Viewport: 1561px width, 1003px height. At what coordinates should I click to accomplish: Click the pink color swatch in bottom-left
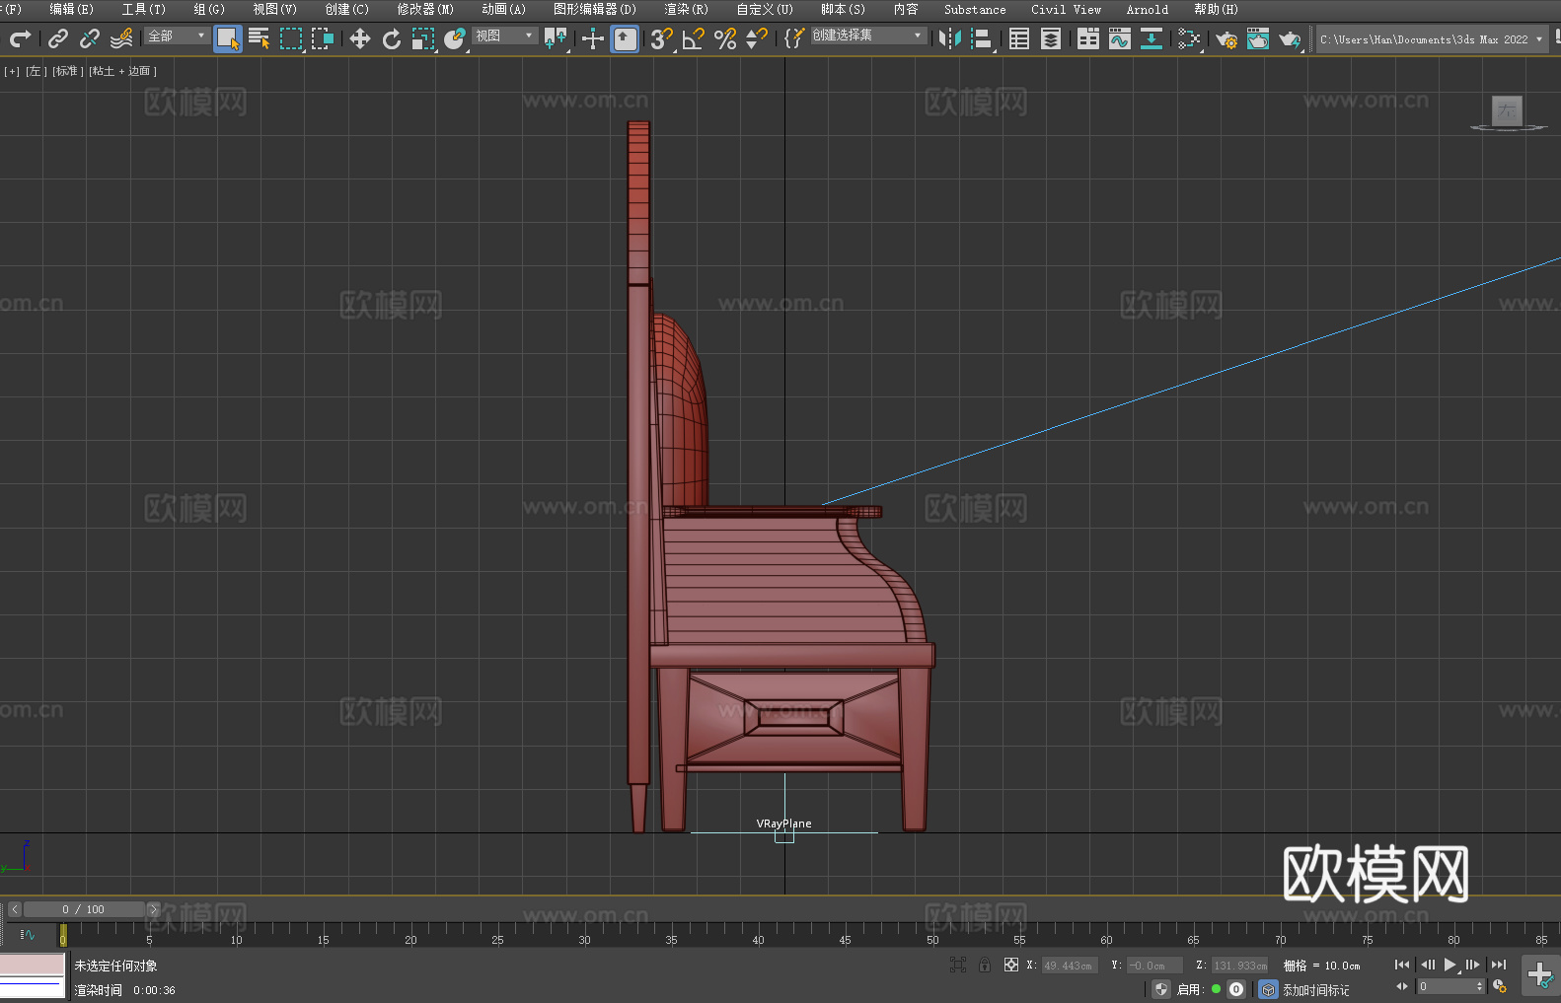pos(33,964)
